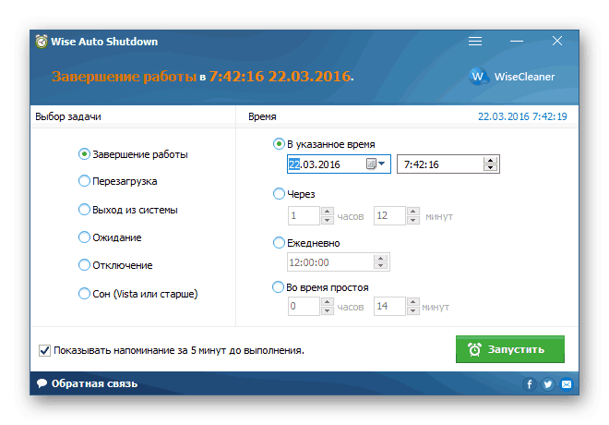
Task: Click the feedback speech bubble icon
Action: click(x=42, y=383)
